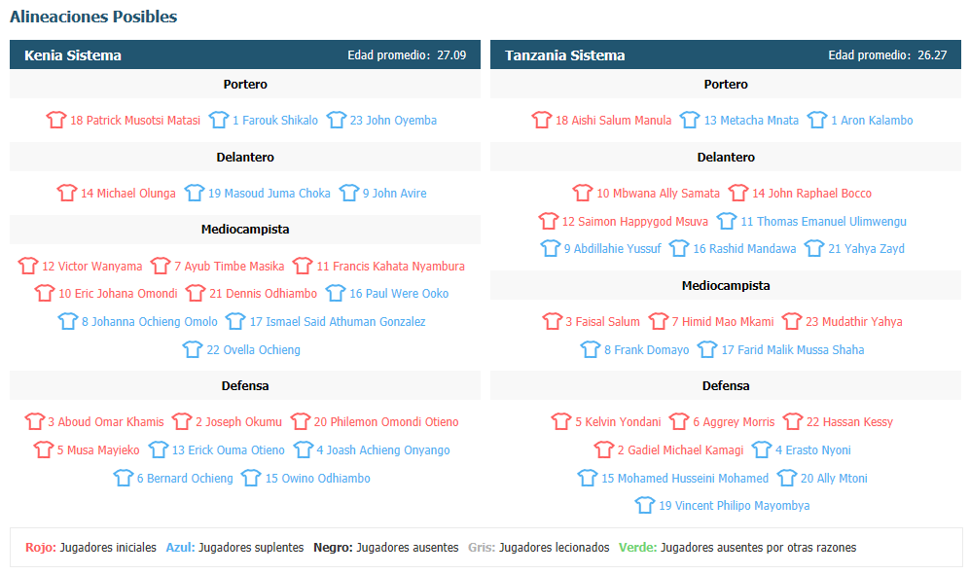This screenshot has width=970, height=575.
Task: Click the red shirt icon beside John Raphael Bocco
Action: point(738,193)
